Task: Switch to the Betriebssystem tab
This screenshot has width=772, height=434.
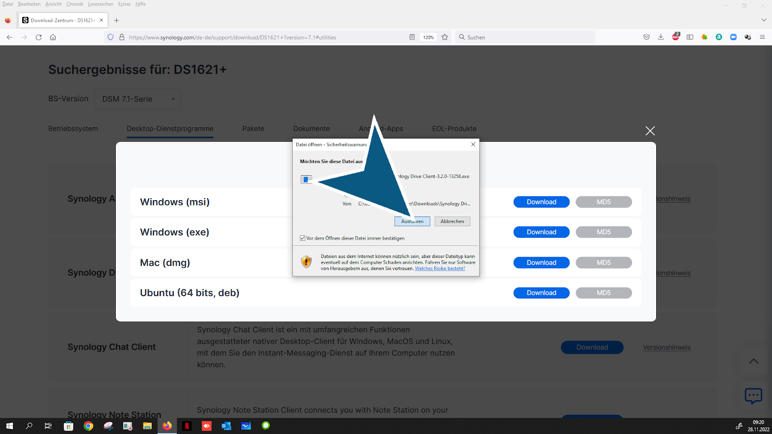Action: 73,129
